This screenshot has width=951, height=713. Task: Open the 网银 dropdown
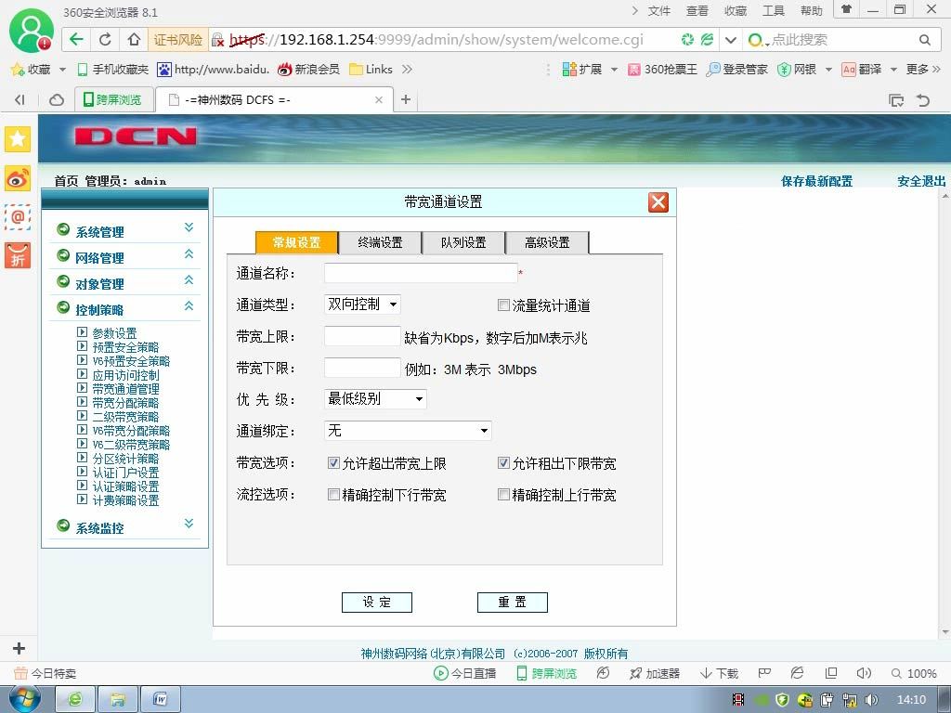(x=828, y=69)
